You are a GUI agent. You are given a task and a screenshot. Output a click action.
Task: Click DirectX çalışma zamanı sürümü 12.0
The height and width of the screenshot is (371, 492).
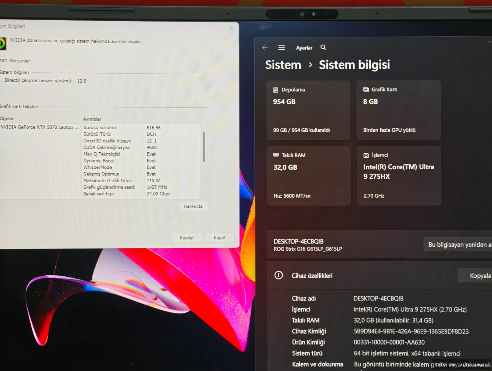coord(46,81)
